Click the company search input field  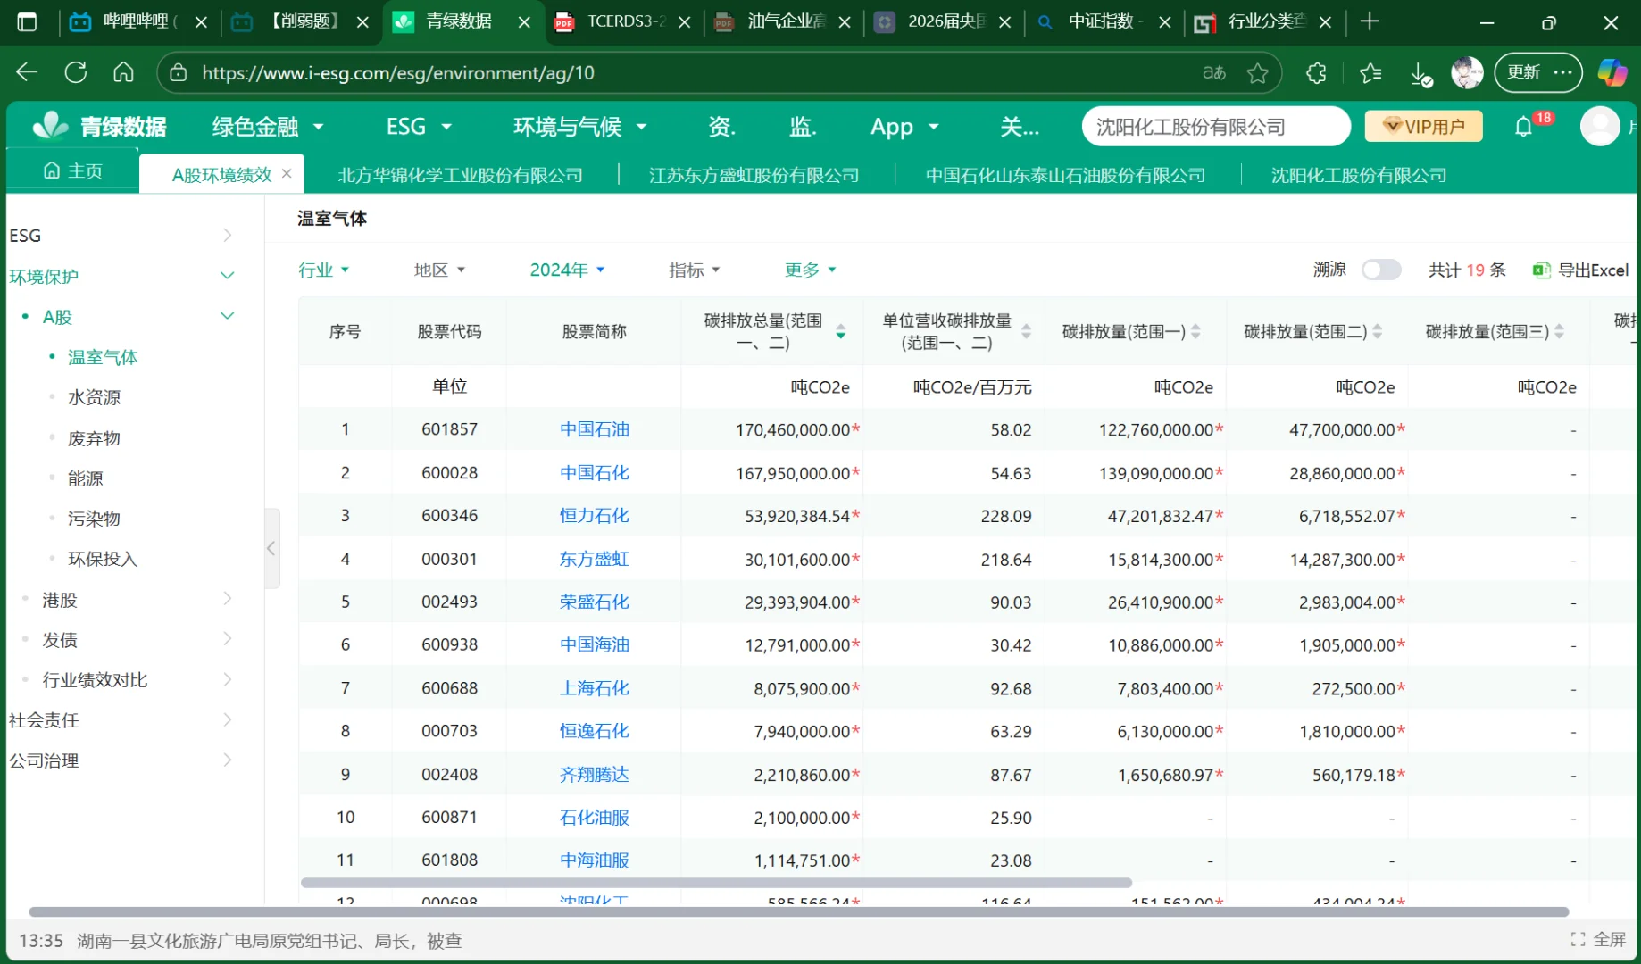coord(1216,127)
